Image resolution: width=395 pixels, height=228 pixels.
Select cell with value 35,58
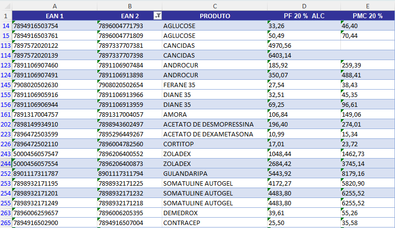click(368, 223)
